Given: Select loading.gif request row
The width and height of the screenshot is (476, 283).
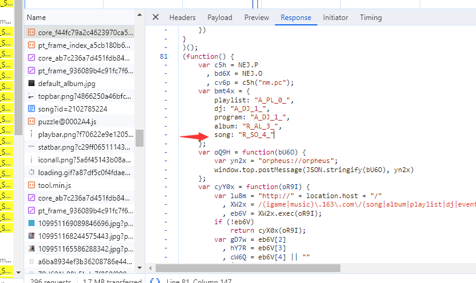Looking at the screenshot, I should (79, 173).
